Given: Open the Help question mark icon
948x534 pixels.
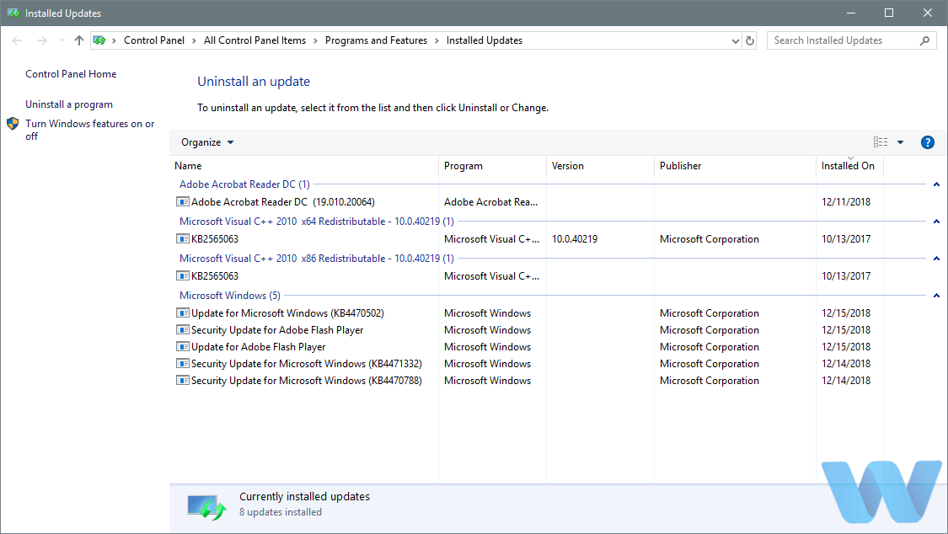Looking at the screenshot, I should (x=928, y=142).
